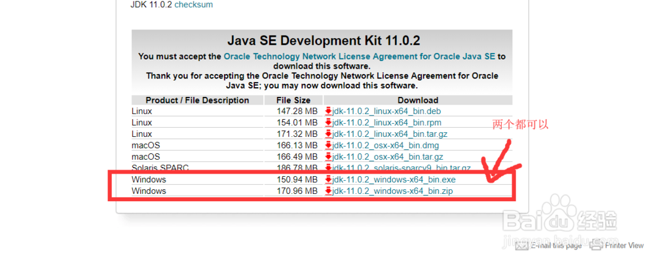Screen dimensions: 655x264
Task: Download jdk-11.0.2_osx-x64_bin.dmg
Action: (385, 145)
